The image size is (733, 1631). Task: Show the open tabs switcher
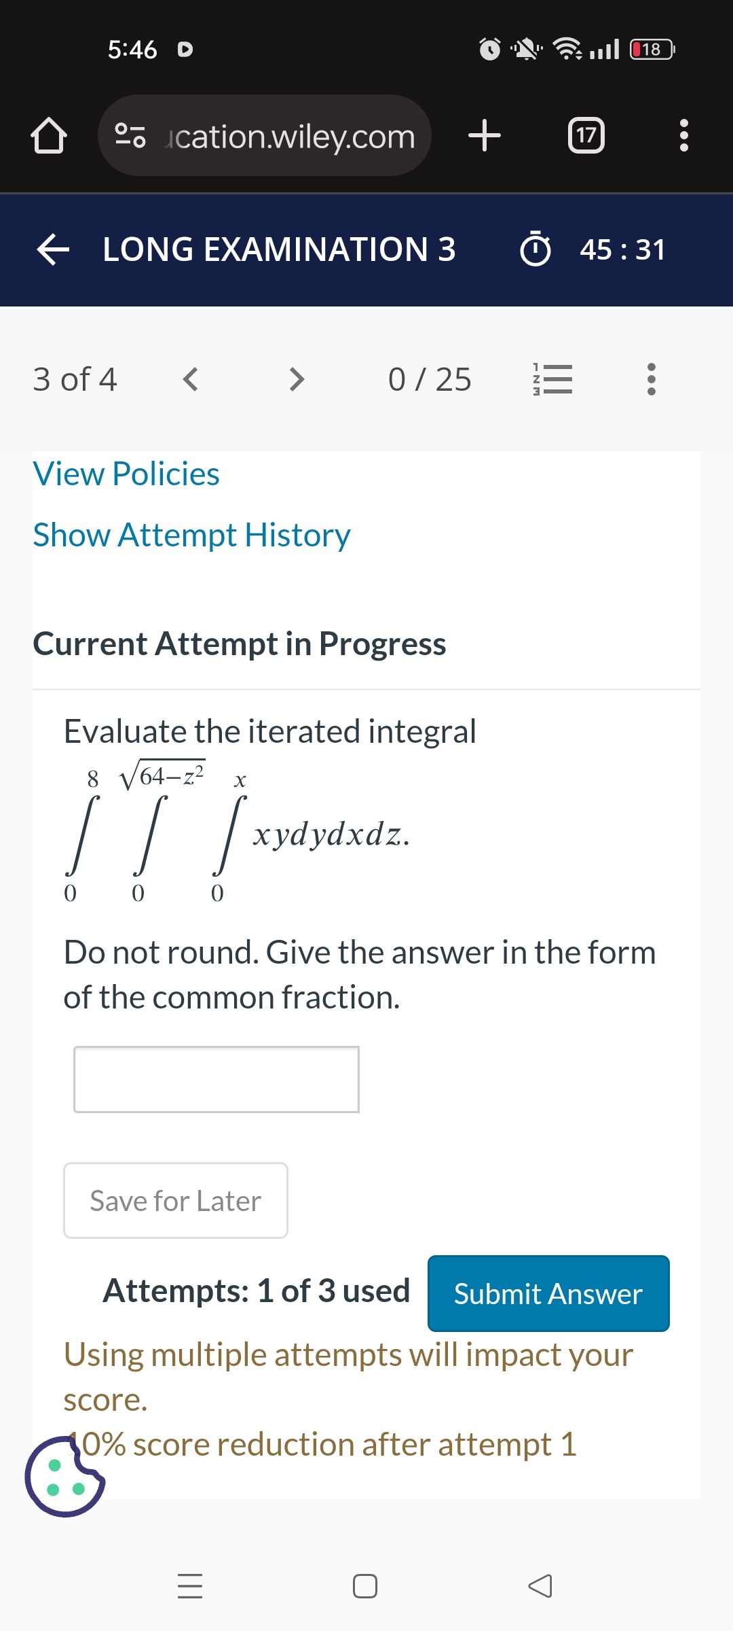(x=586, y=135)
